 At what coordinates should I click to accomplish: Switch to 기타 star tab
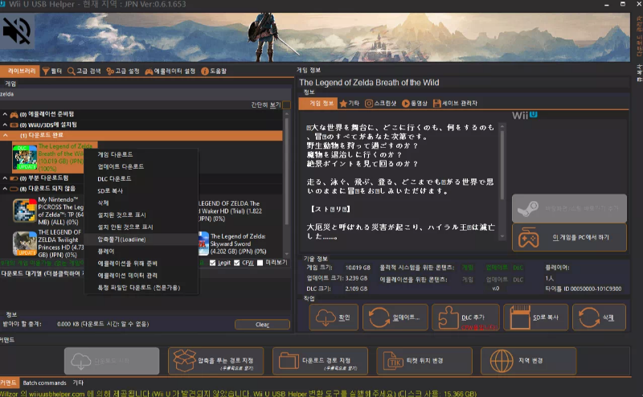[x=350, y=104]
